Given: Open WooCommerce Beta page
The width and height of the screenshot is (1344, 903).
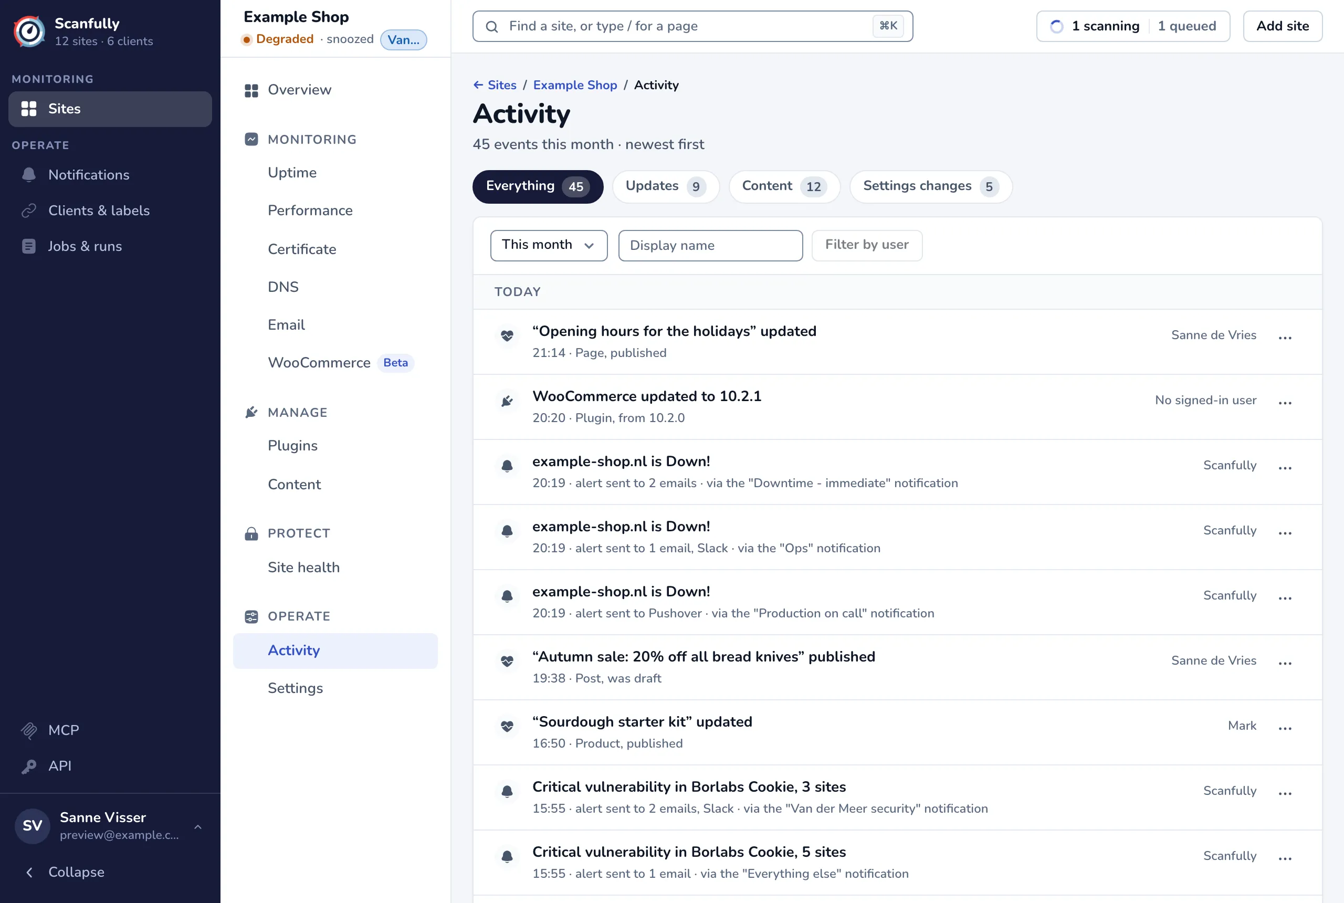Looking at the screenshot, I should coord(335,363).
